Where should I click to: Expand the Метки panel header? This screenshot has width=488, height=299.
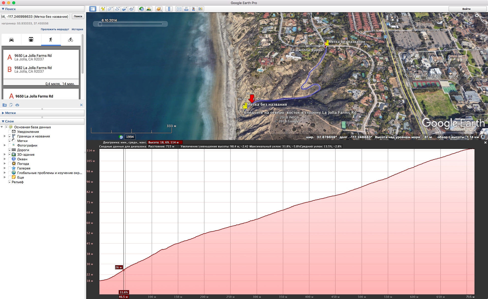(x=42, y=113)
